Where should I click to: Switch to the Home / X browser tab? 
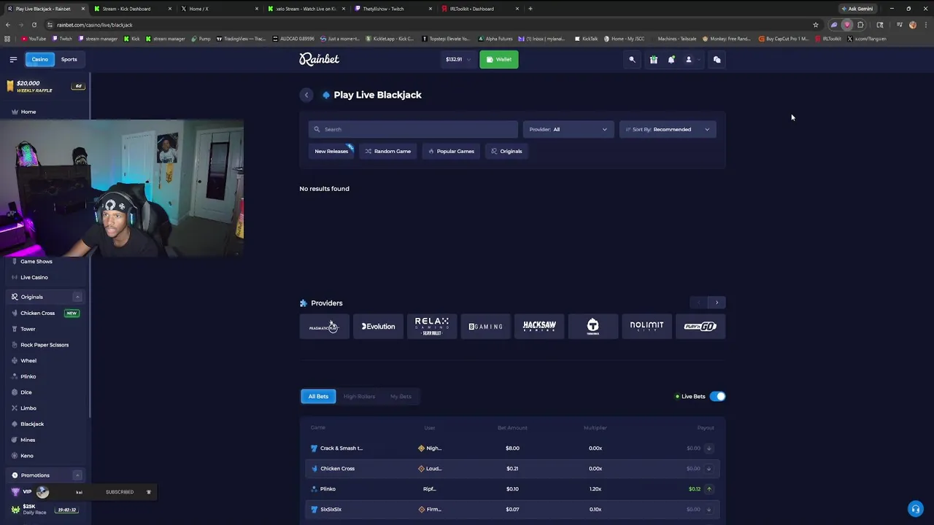coord(217,9)
